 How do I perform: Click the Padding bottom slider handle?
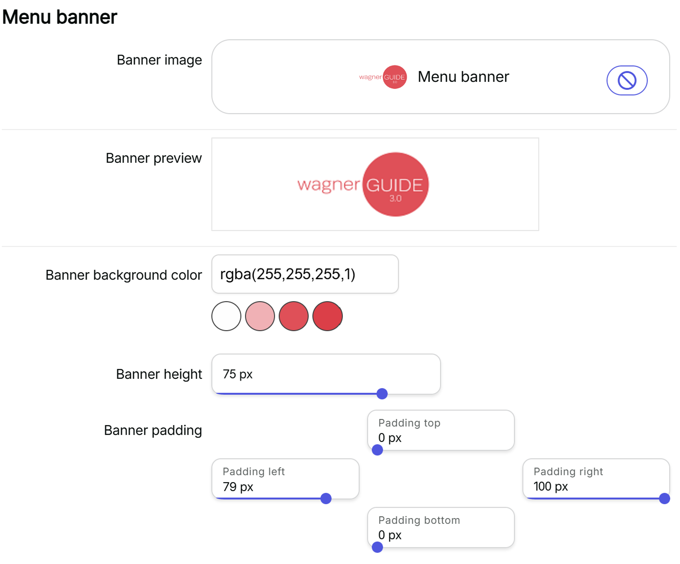377,547
